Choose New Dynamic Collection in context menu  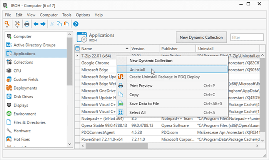click(172, 60)
